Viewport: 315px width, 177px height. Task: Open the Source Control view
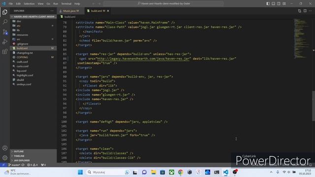click(5, 31)
